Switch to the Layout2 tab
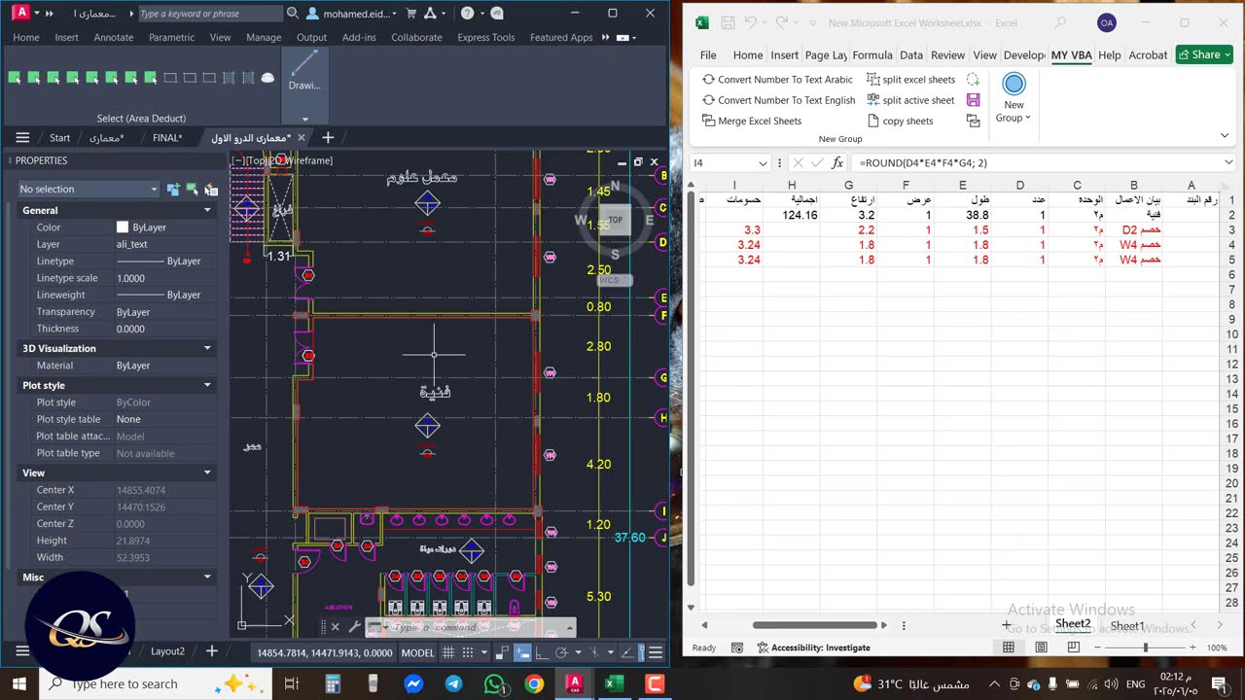The width and height of the screenshot is (1245, 700). (x=167, y=650)
